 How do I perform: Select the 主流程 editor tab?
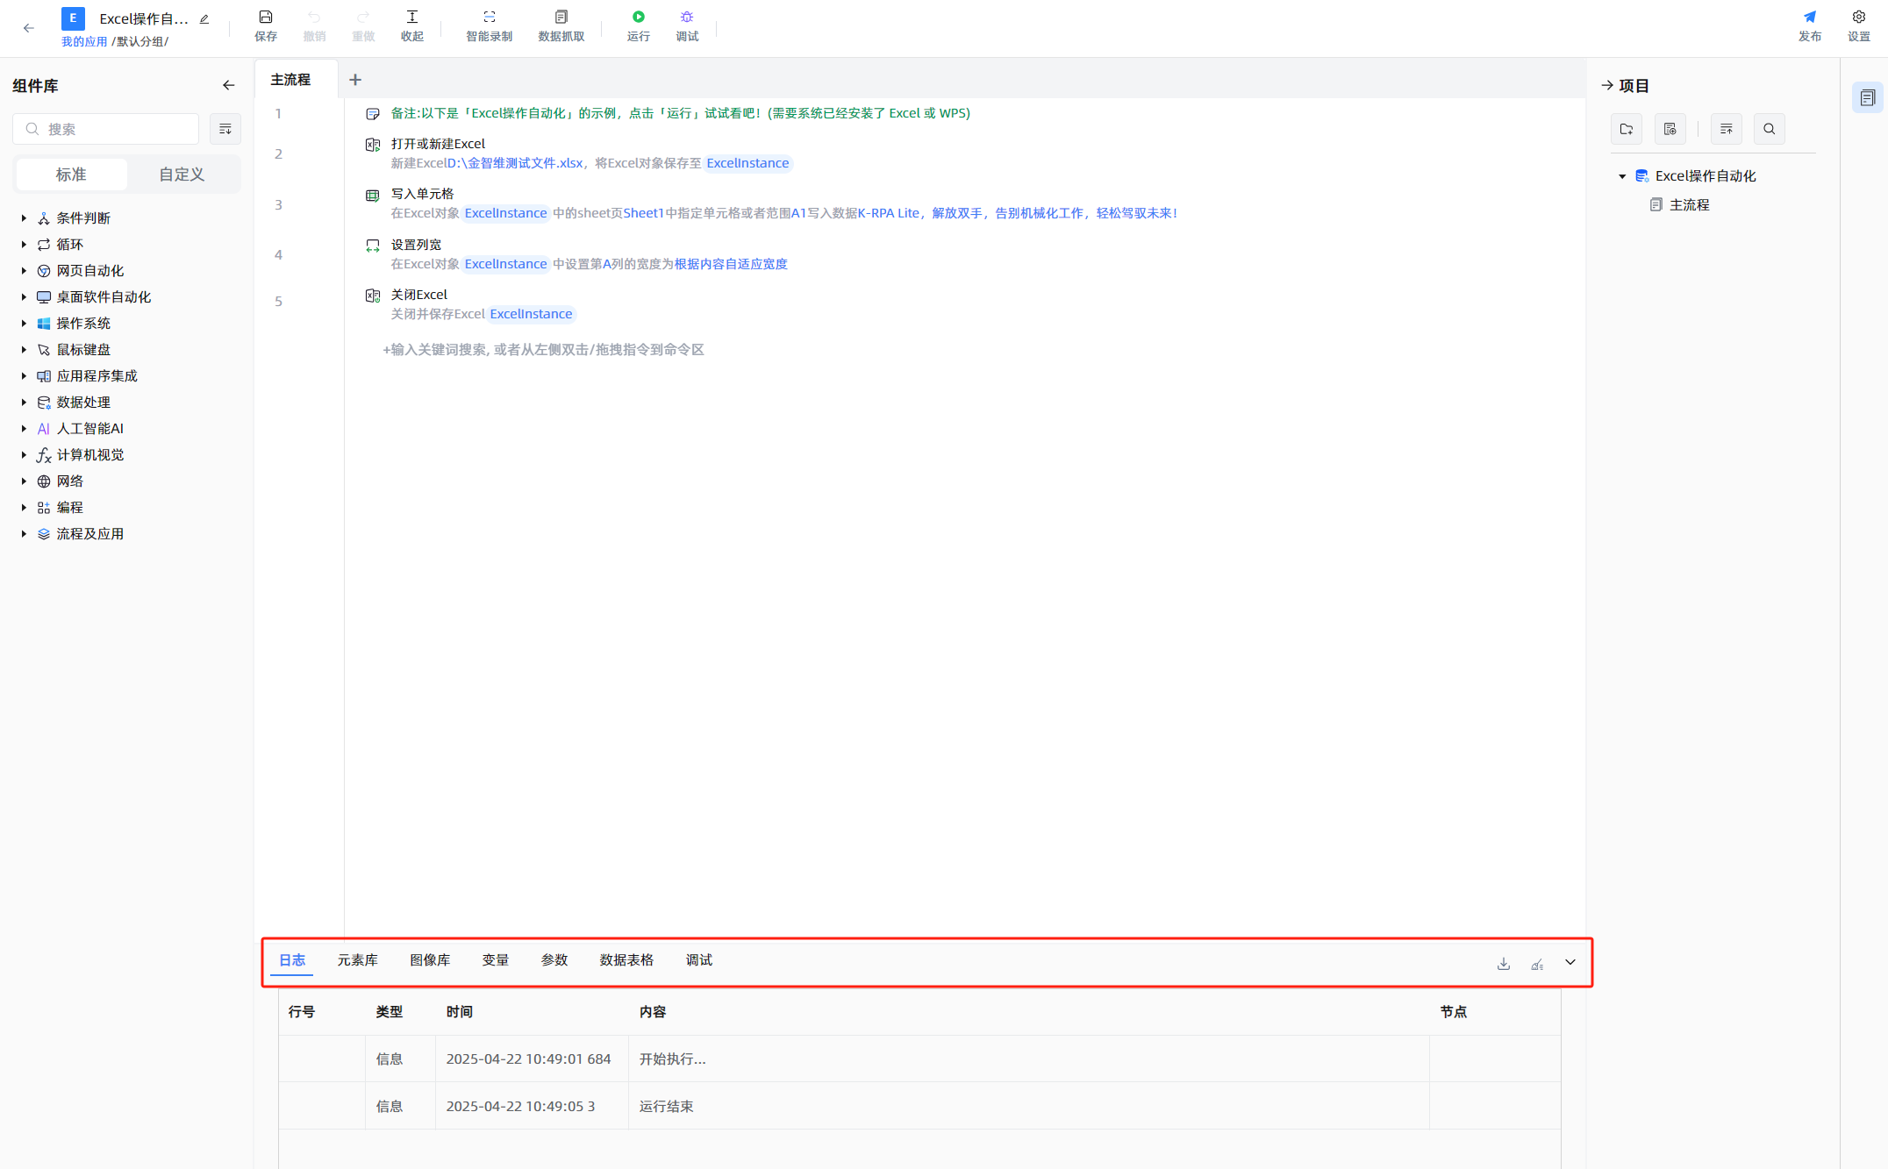pyautogui.click(x=291, y=80)
